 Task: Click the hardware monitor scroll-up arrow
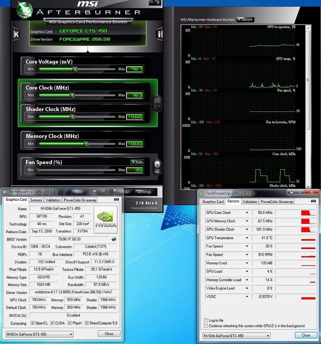click(308, 28)
